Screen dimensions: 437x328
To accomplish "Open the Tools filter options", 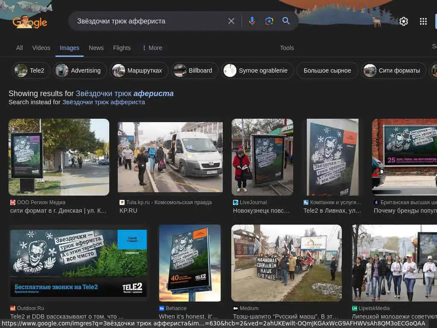I will pos(287,48).
